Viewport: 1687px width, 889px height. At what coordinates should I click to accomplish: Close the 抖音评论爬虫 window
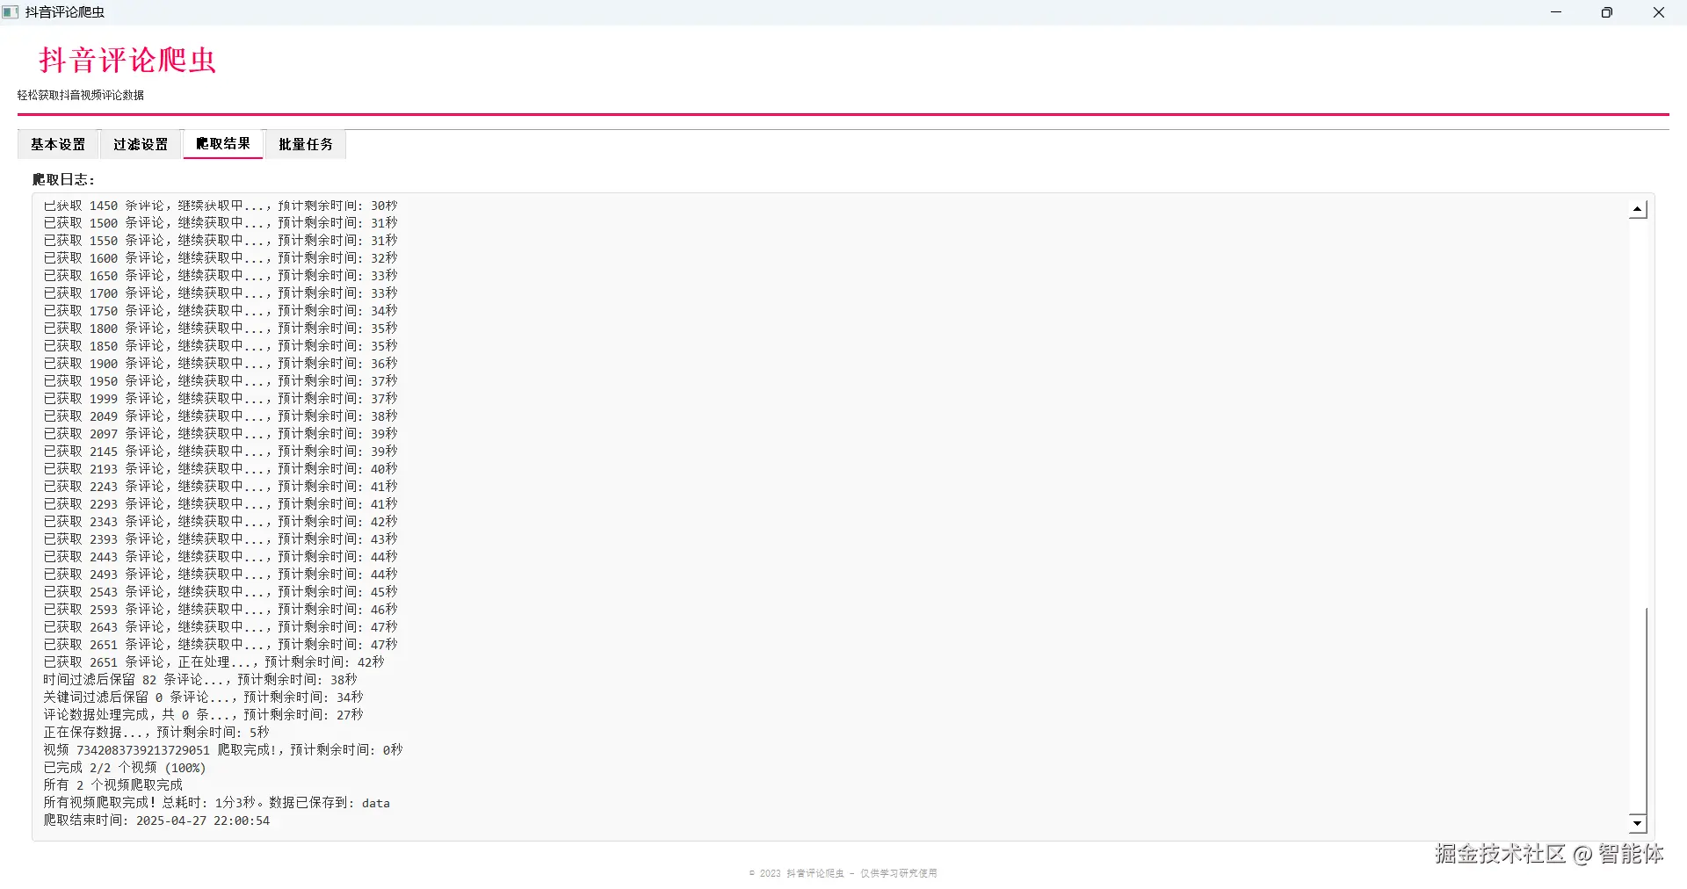coord(1659,12)
